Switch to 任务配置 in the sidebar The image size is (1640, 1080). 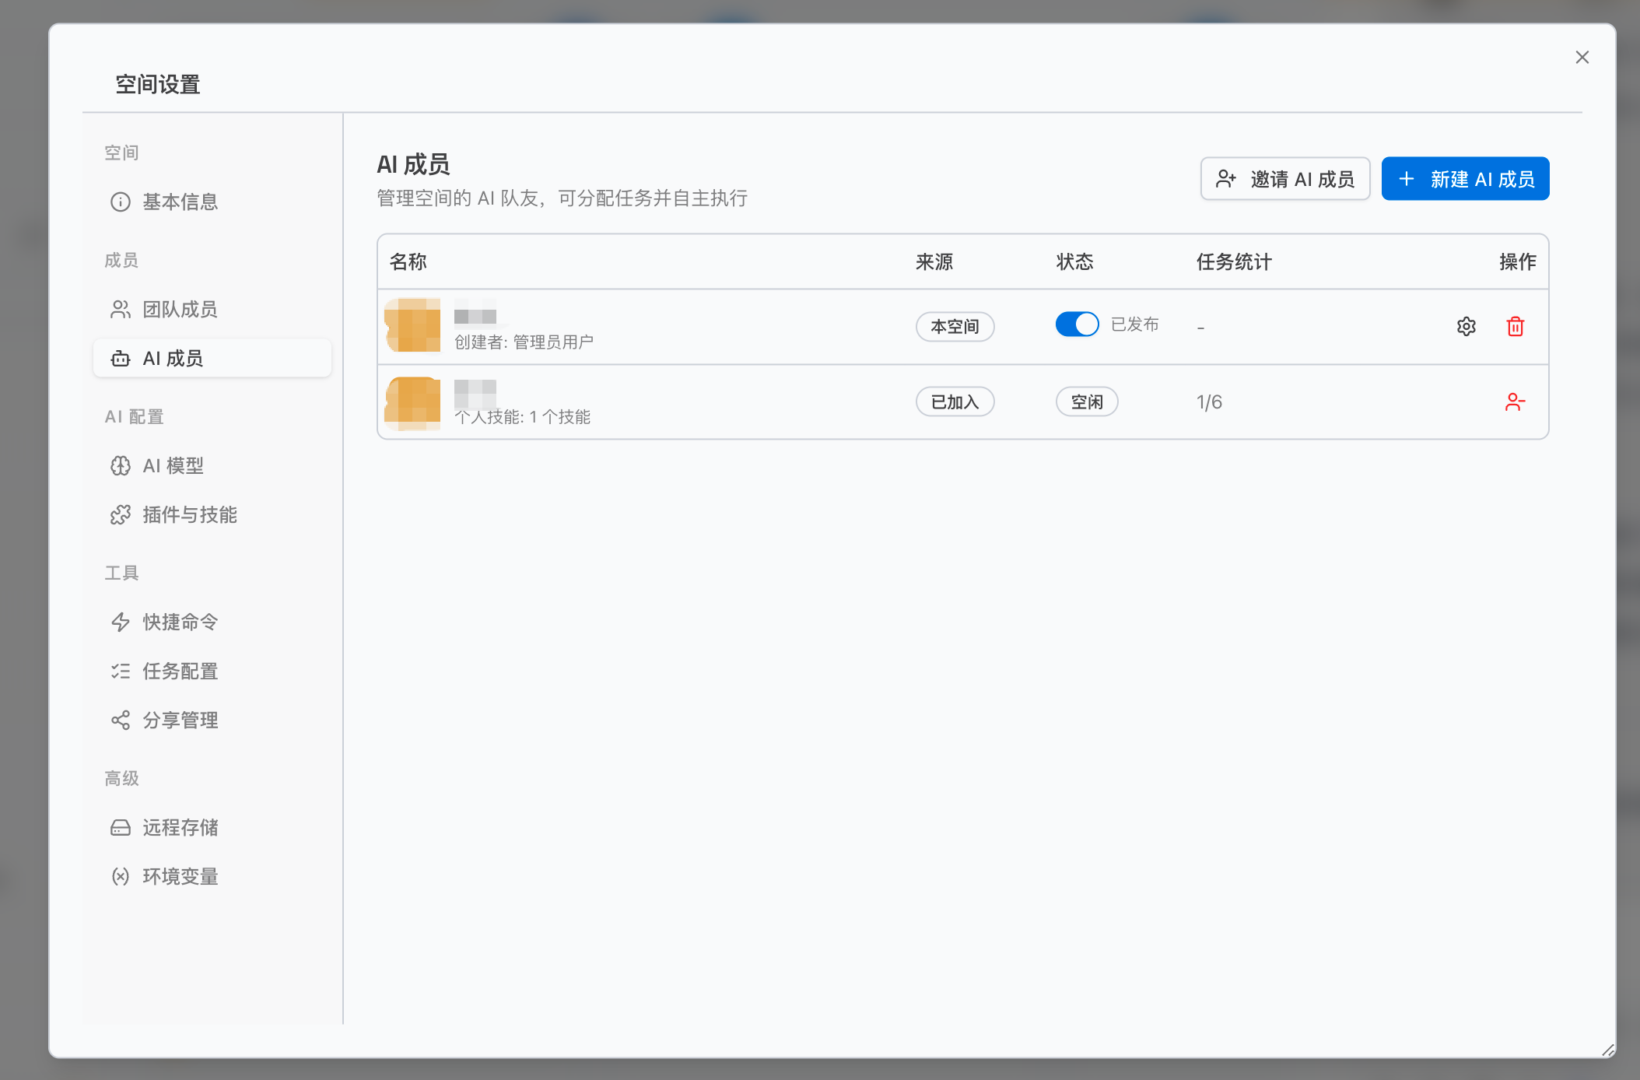121,671
